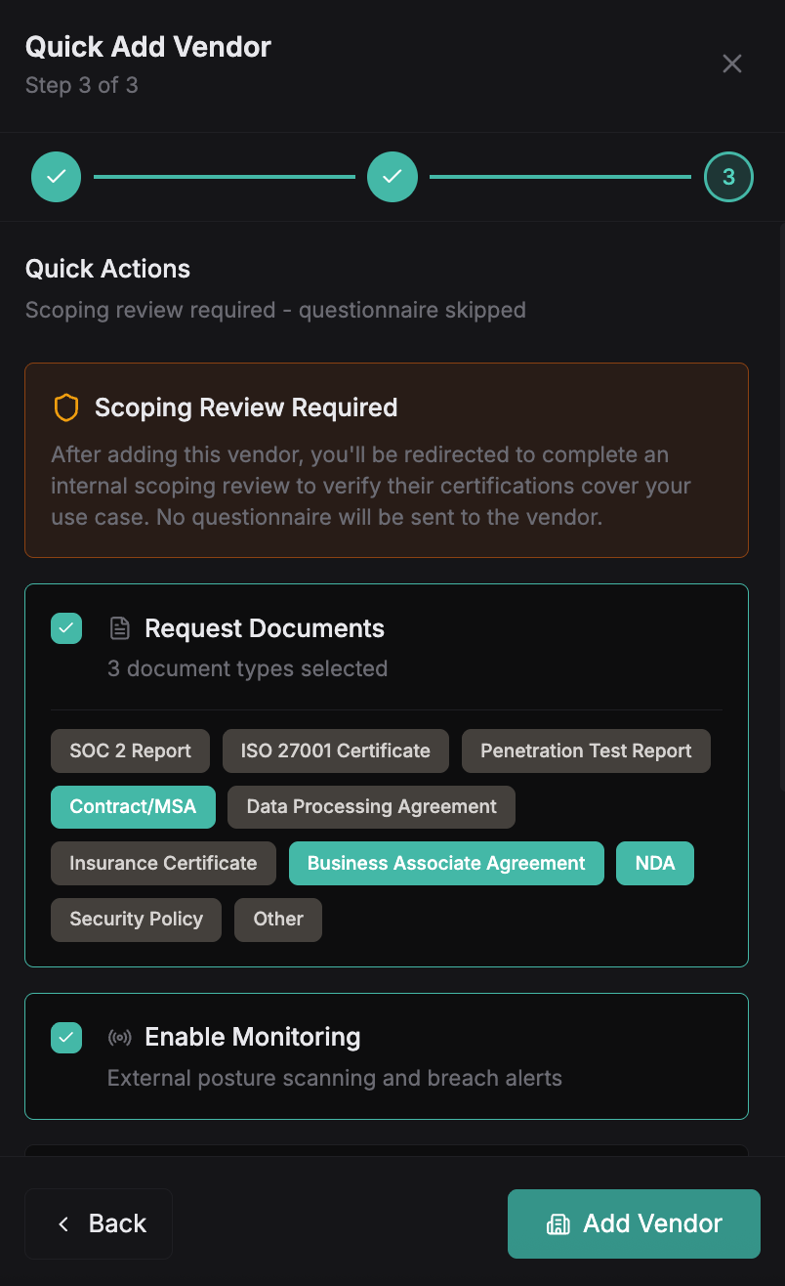This screenshot has width=785, height=1286.
Task: Click the second completed step checkmark
Action: click(392, 177)
